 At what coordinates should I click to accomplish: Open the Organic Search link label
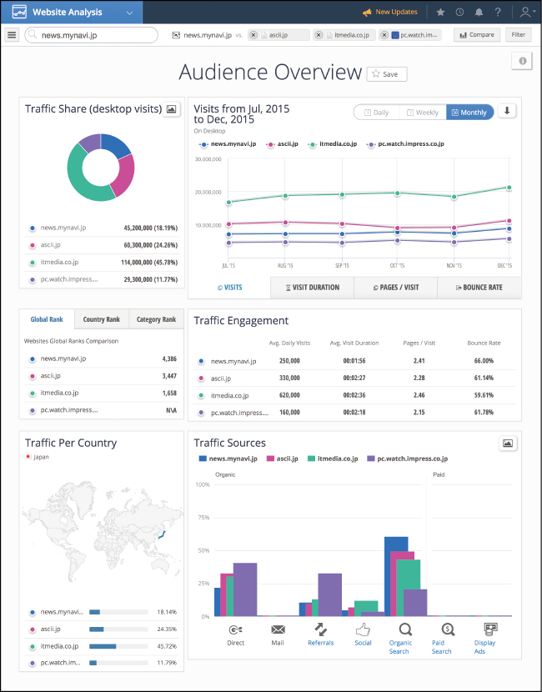coord(400,647)
